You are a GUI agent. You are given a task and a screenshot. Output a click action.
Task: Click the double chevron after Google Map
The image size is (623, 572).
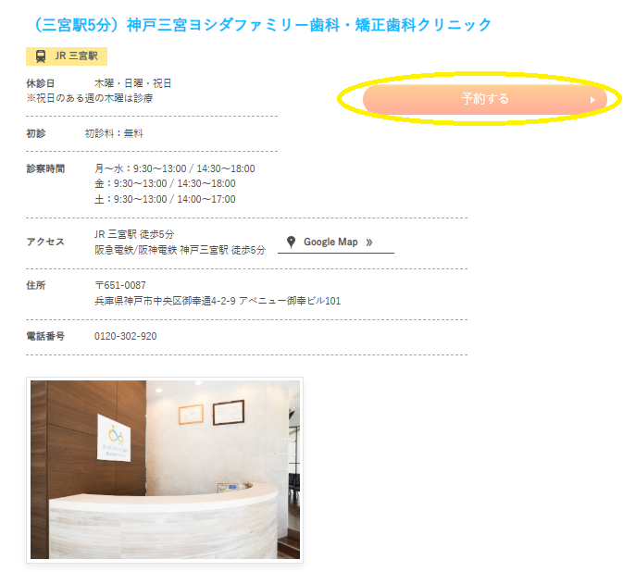pos(369,242)
